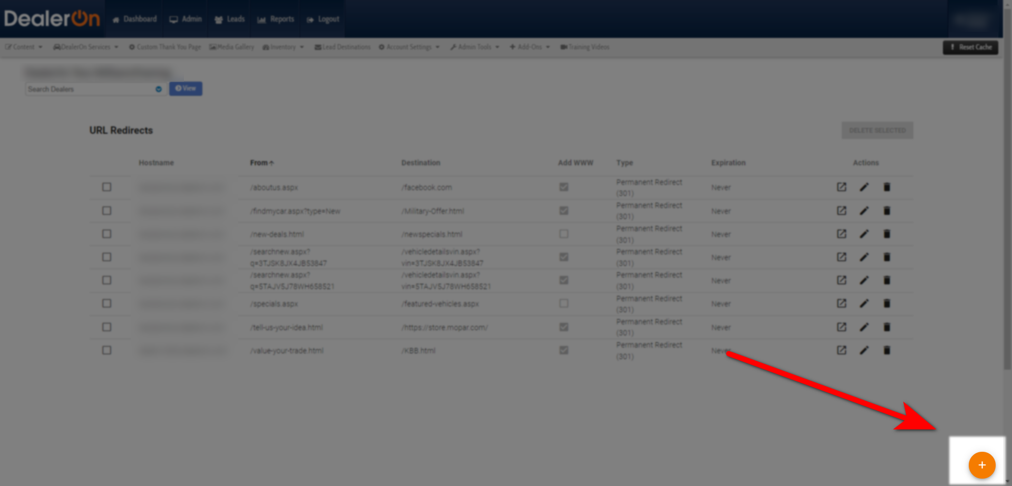Edit the /specials.aspx redirect
Viewport: 1012px width, 486px height.
pyautogui.click(x=864, y=303)
